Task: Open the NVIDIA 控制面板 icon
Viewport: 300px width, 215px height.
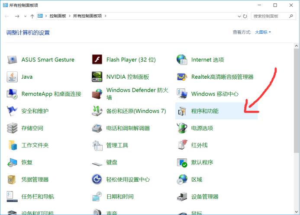Action: pyautogui.click(x=97, y=77)
